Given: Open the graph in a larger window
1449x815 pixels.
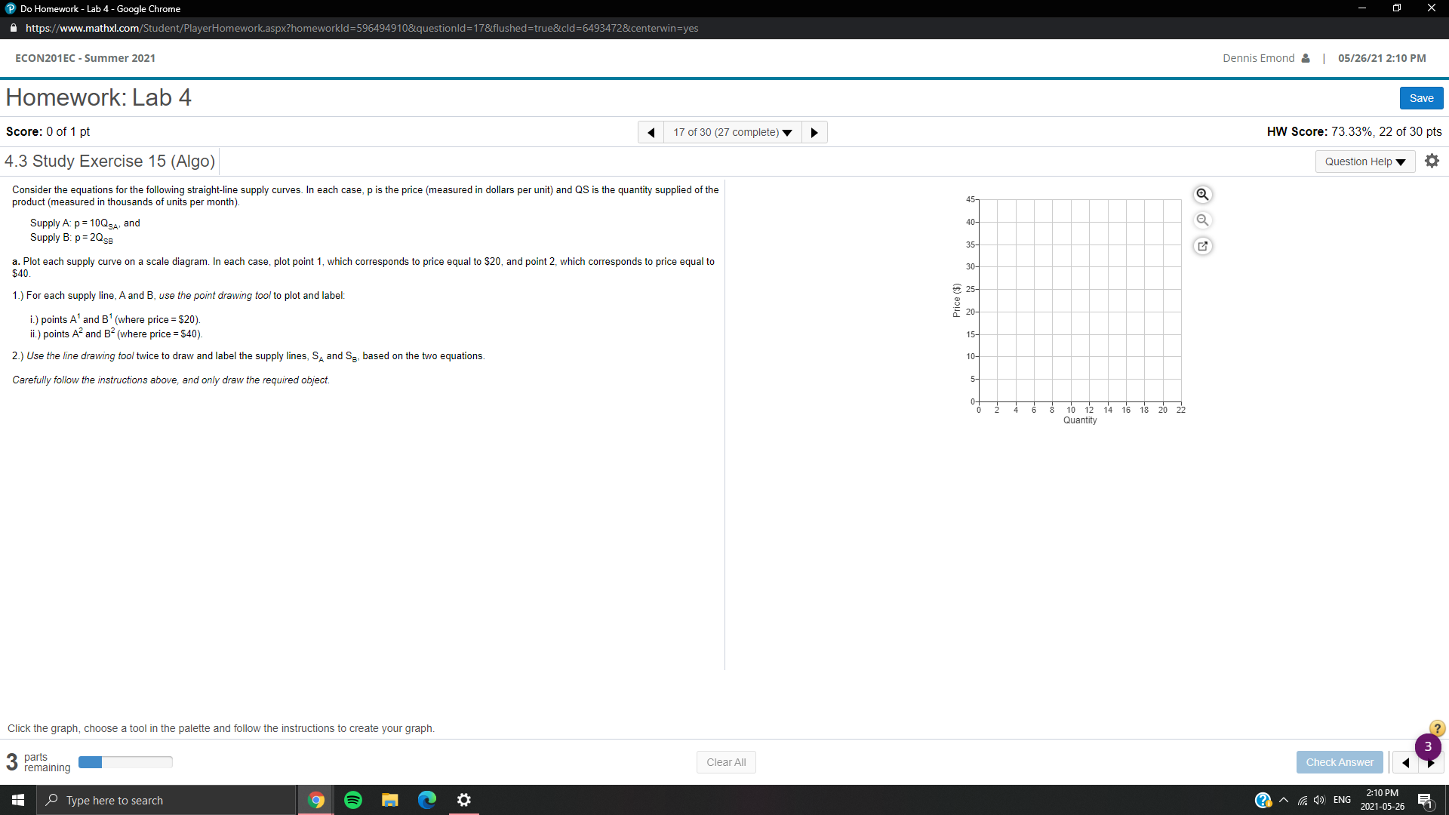Looking at the screenshot, I should (x=1202, y=245).
